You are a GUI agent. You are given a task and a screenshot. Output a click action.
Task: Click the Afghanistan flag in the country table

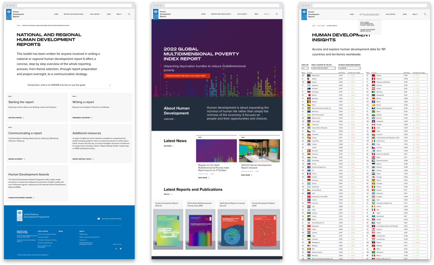309,76
